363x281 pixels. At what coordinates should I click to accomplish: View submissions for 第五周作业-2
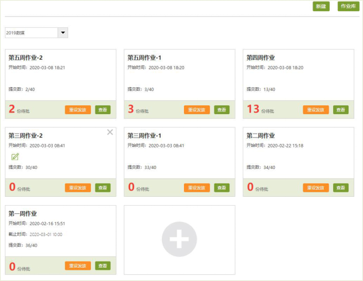[103, 110]
